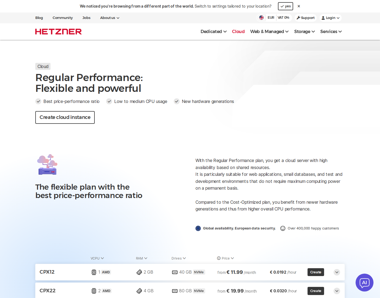
Task: Click the € 0.0320 hourly price
Action: click(278, 291)
